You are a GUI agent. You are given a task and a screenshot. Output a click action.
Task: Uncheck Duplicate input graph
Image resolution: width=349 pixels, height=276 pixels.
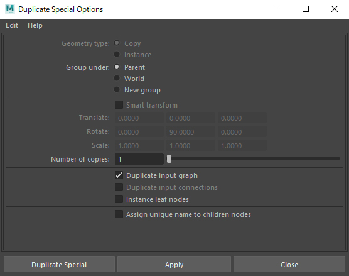119,175
